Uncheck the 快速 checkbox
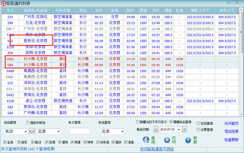This screenshot has height=153, width=244. tap(72, 142)
